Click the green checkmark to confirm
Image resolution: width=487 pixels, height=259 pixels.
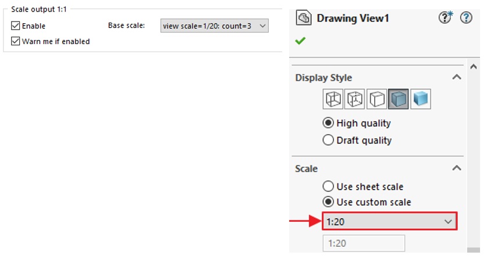pos(300,41)
